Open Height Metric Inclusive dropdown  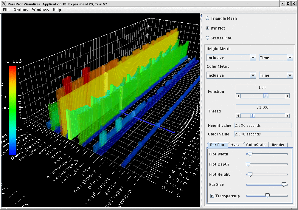click(231, 58)
